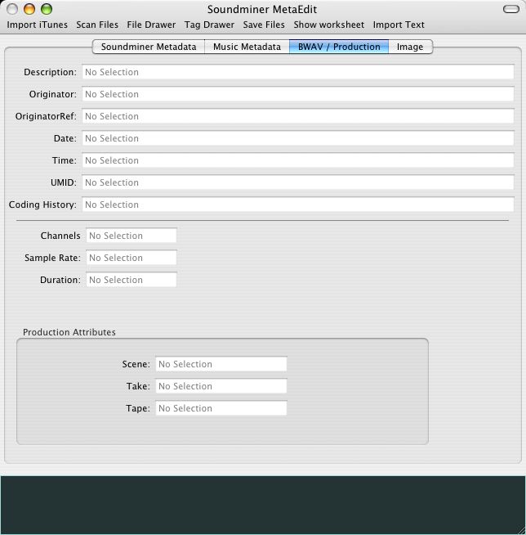This screenshot has width=526, height=535.
Task: Minimize the window with yellow button
Action: [x=29, y=9]
